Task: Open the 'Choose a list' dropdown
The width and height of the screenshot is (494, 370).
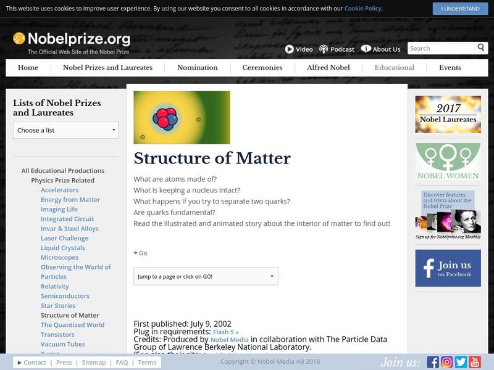Action: coord(65,130)
